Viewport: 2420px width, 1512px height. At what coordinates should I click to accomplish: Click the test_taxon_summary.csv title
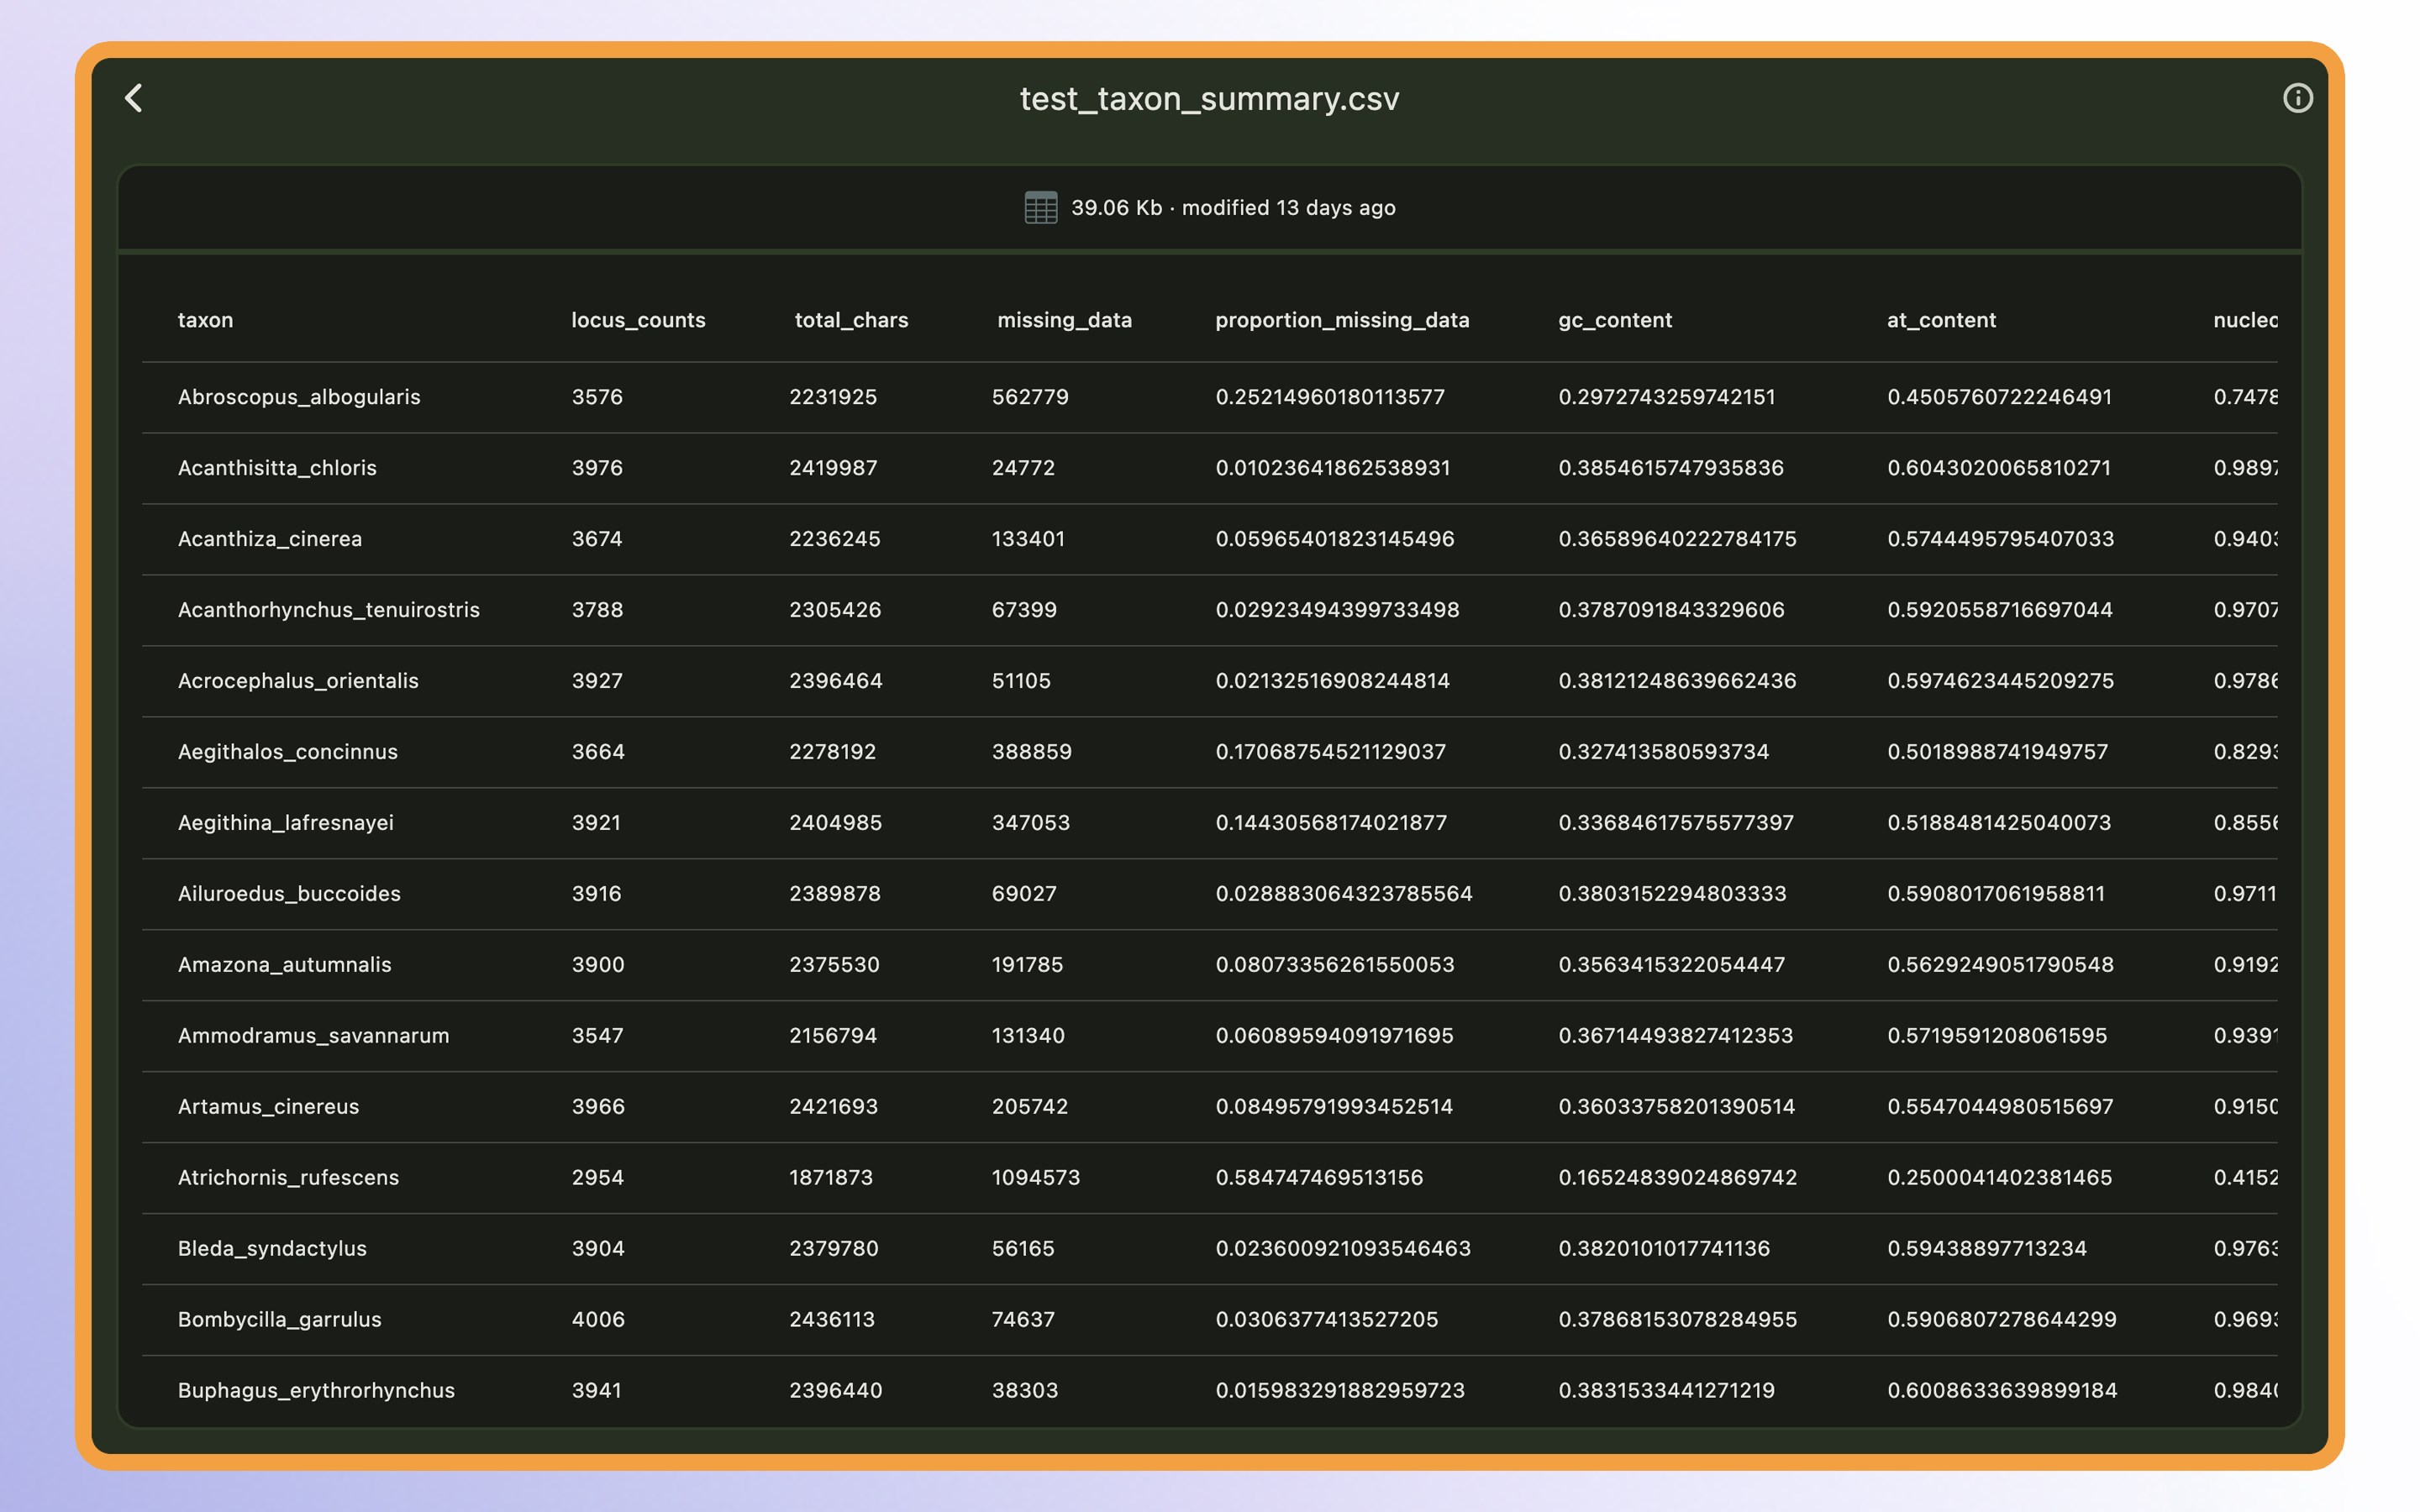[1209, 98]
